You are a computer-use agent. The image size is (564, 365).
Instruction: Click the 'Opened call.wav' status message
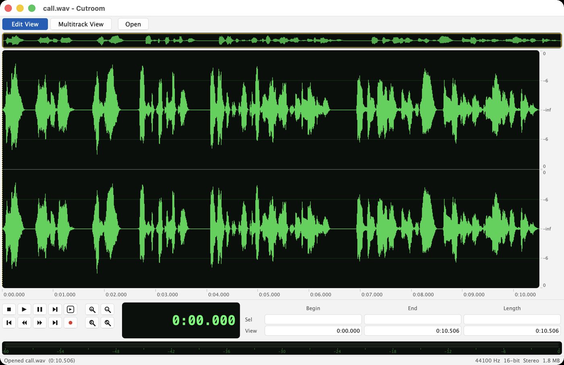tap(39, 361)
